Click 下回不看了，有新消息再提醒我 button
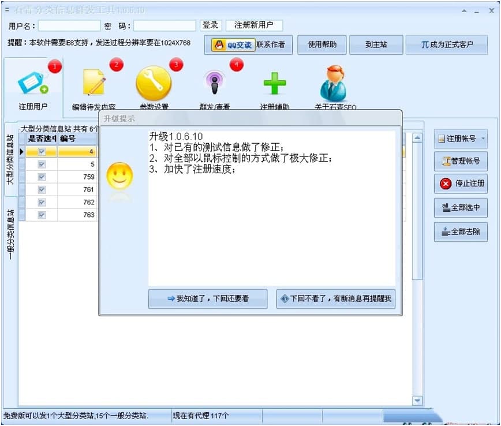 336,299
